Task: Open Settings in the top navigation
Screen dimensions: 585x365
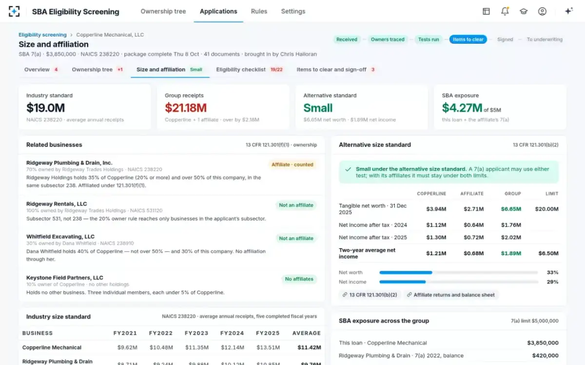Action: coord(293,11)
